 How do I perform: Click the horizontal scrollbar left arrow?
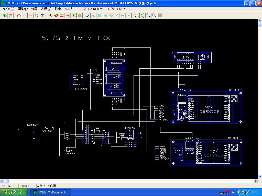pyautogui.click(x=2, y=181)
